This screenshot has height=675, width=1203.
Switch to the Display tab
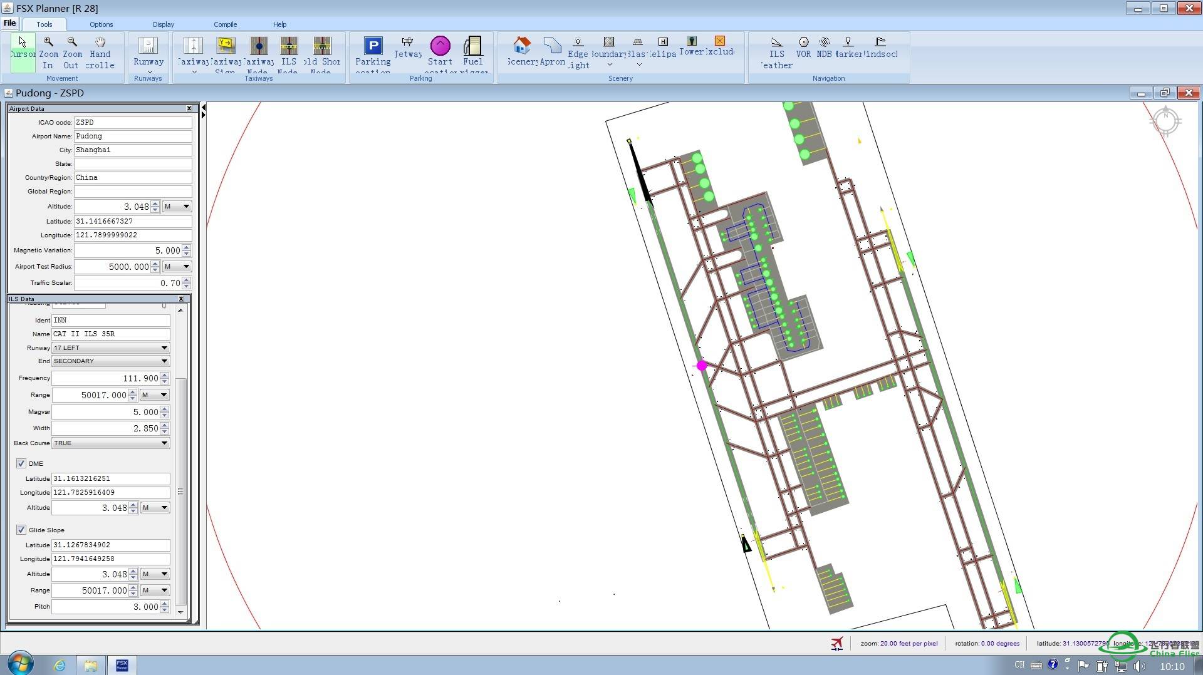coord(164,24)
